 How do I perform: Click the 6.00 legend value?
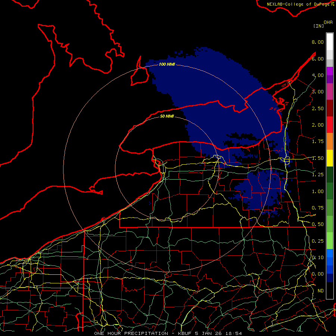tap(318, 59)
